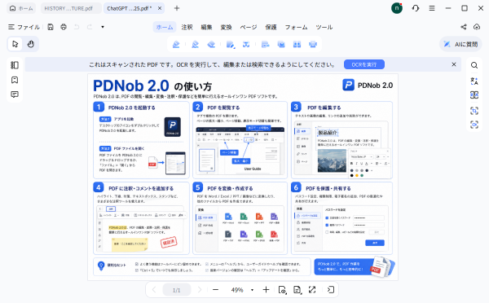489x303 pixels.
Task: Open the hamburger menu at top right
Action: pyautogui.click(x=432, y=8)
